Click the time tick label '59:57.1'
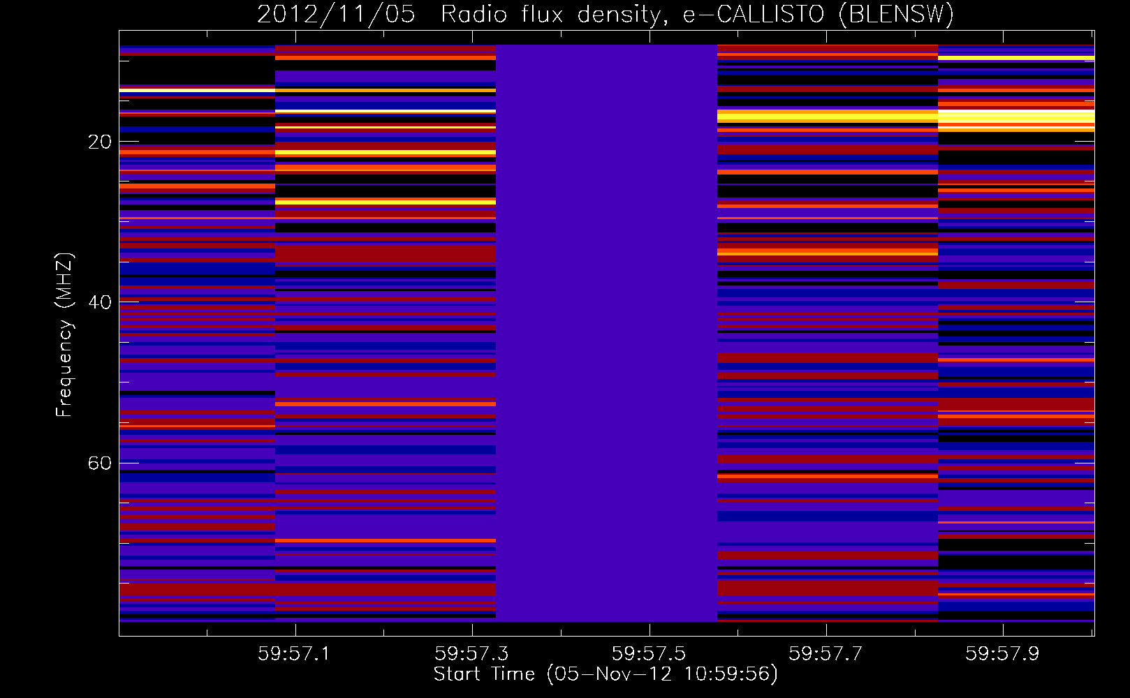 coord(295,653)
